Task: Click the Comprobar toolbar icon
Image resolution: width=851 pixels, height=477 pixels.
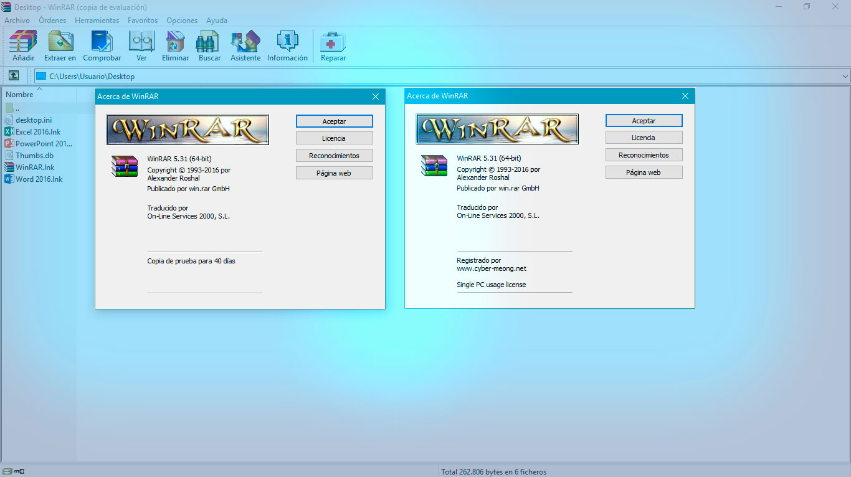Action: [102, 44]
